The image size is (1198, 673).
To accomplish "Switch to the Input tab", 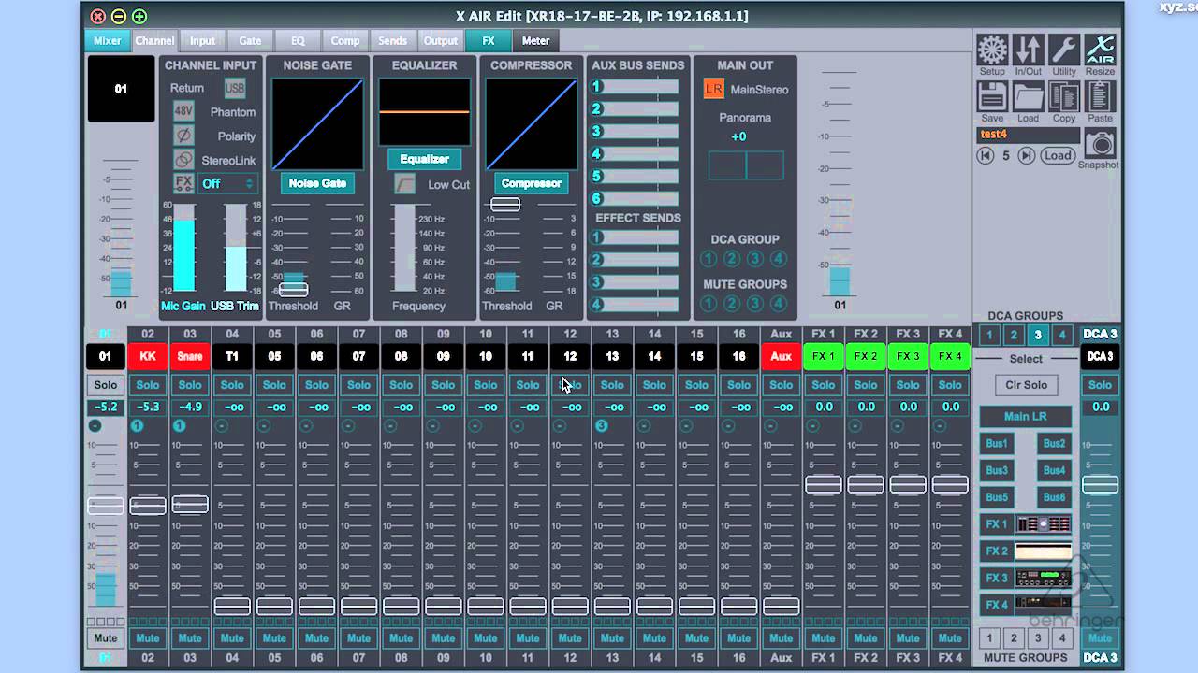I will pos(202,41).
